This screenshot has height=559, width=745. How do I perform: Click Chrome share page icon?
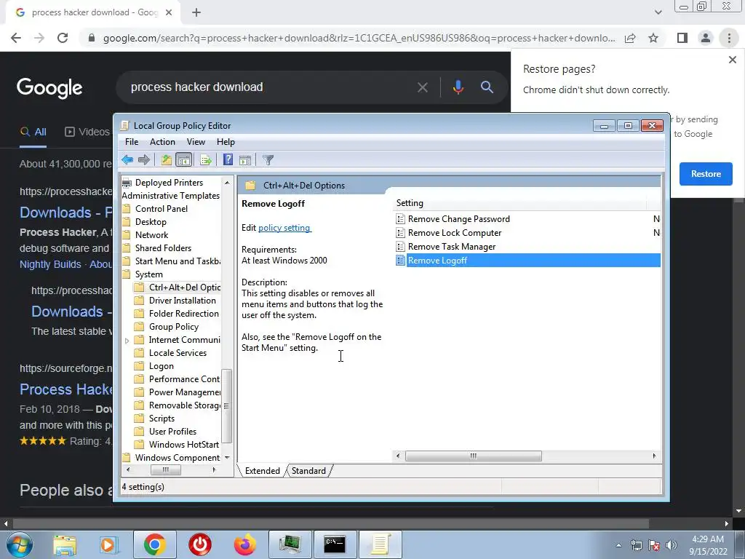click(x=630, y=38)
